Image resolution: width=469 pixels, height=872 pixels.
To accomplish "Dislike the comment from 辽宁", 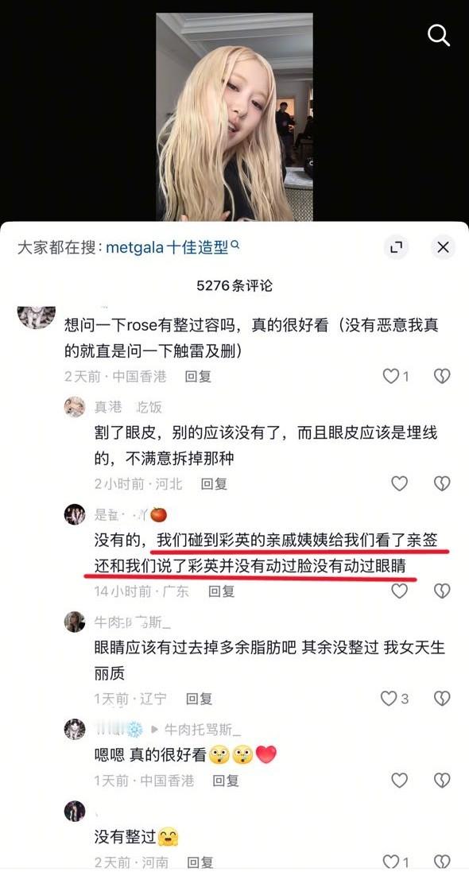I will pyautogui.click(x=442, y=699).
